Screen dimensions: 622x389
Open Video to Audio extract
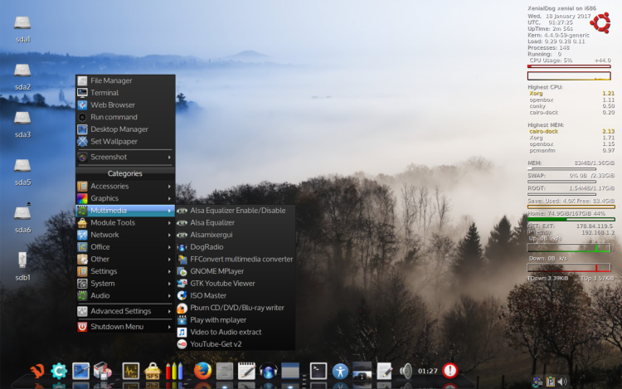[236, 332]
